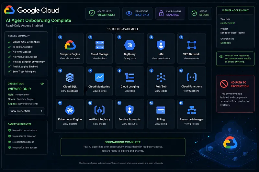Open the Cloud Monitoring chart icon
The width and height of the screenshot is (259, 172).
tap(100, 77)
